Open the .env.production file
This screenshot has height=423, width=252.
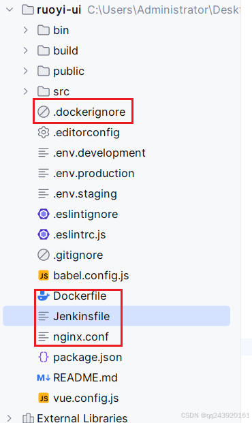pyautogui.click(x=86, y=173)
